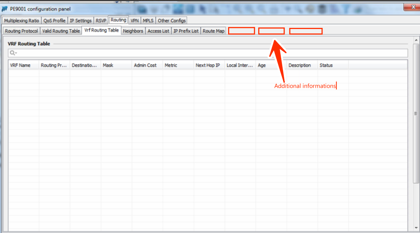Click the Status column header

(326, 65)
